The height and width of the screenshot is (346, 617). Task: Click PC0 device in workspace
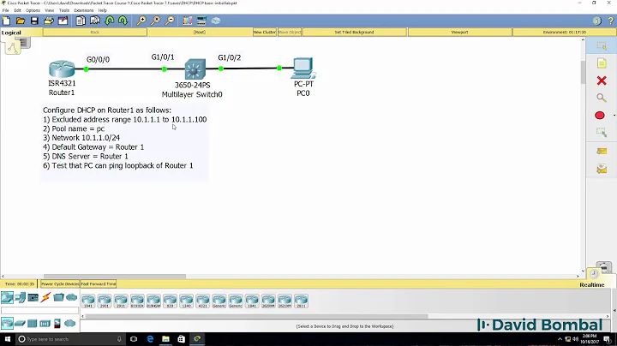[303, 68]
